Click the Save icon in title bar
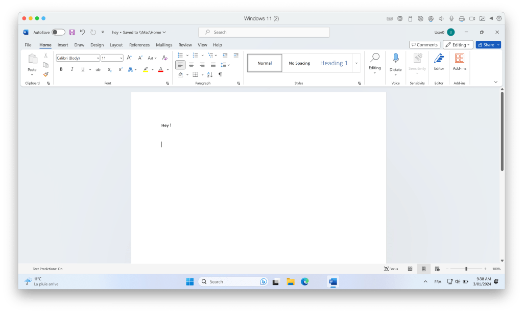 coord(72,32)
